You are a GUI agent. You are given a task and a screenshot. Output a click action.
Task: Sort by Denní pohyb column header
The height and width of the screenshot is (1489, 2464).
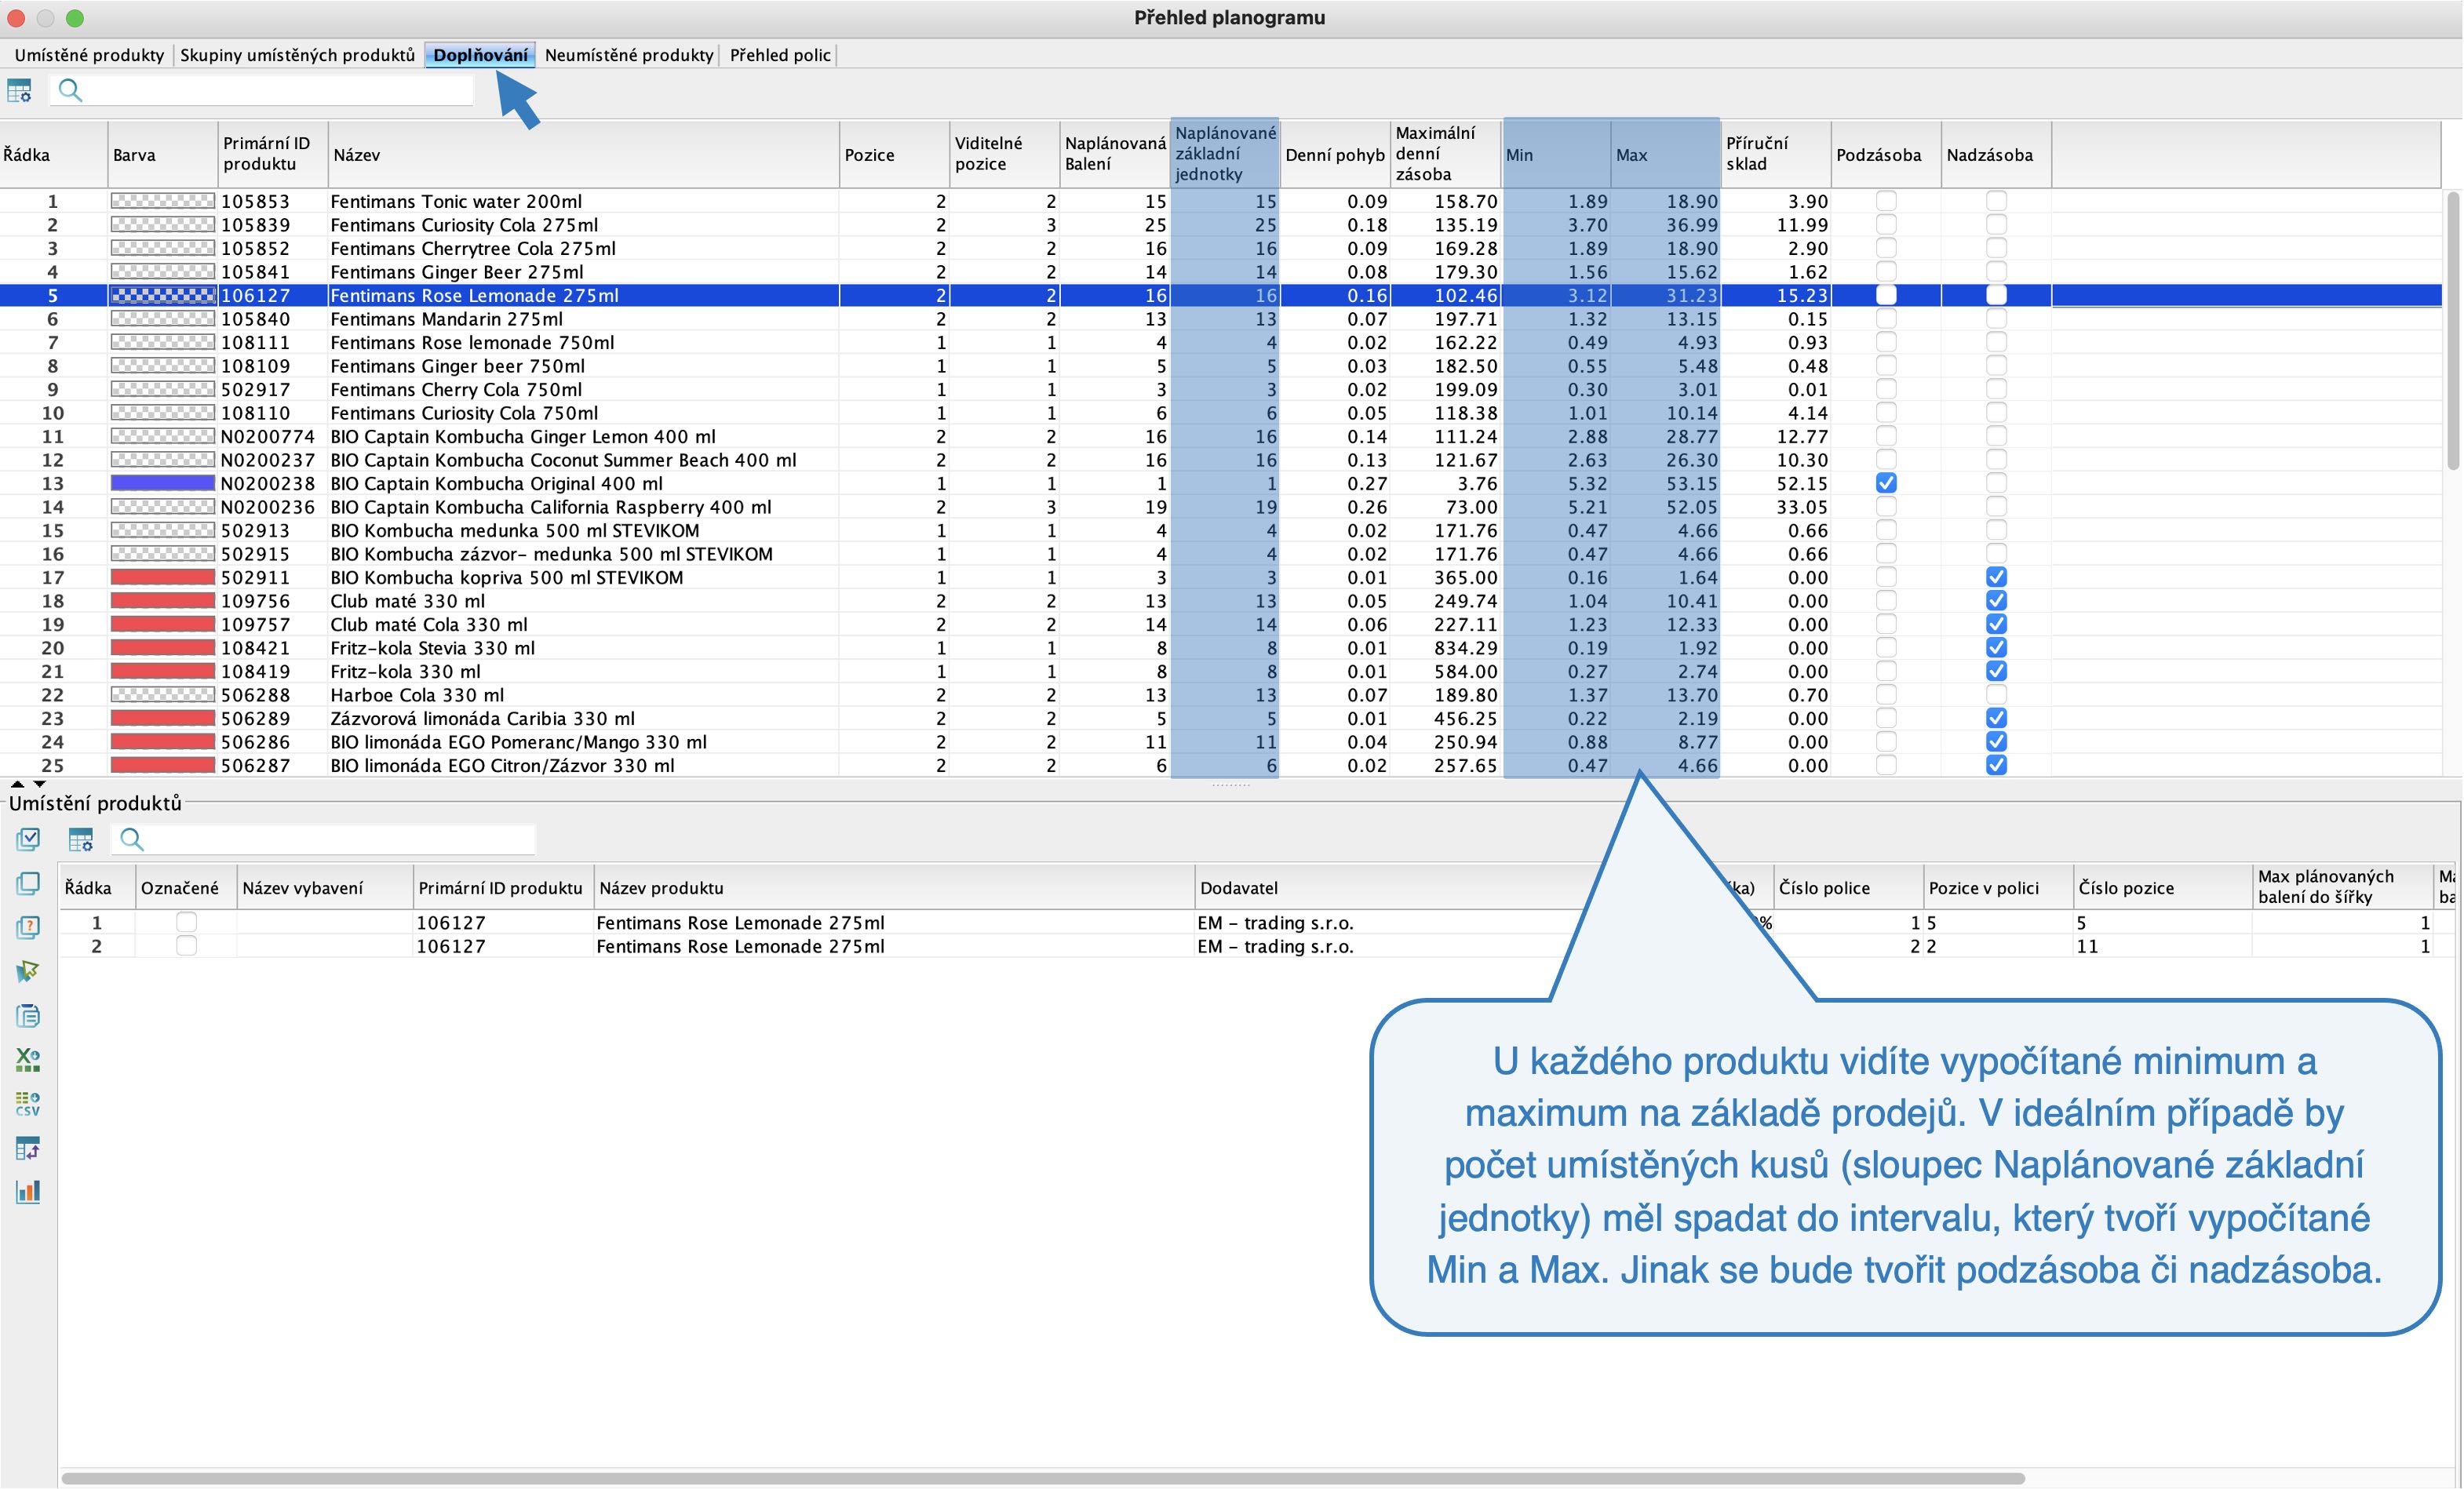pyautogui.click(x=1335, y=155)
